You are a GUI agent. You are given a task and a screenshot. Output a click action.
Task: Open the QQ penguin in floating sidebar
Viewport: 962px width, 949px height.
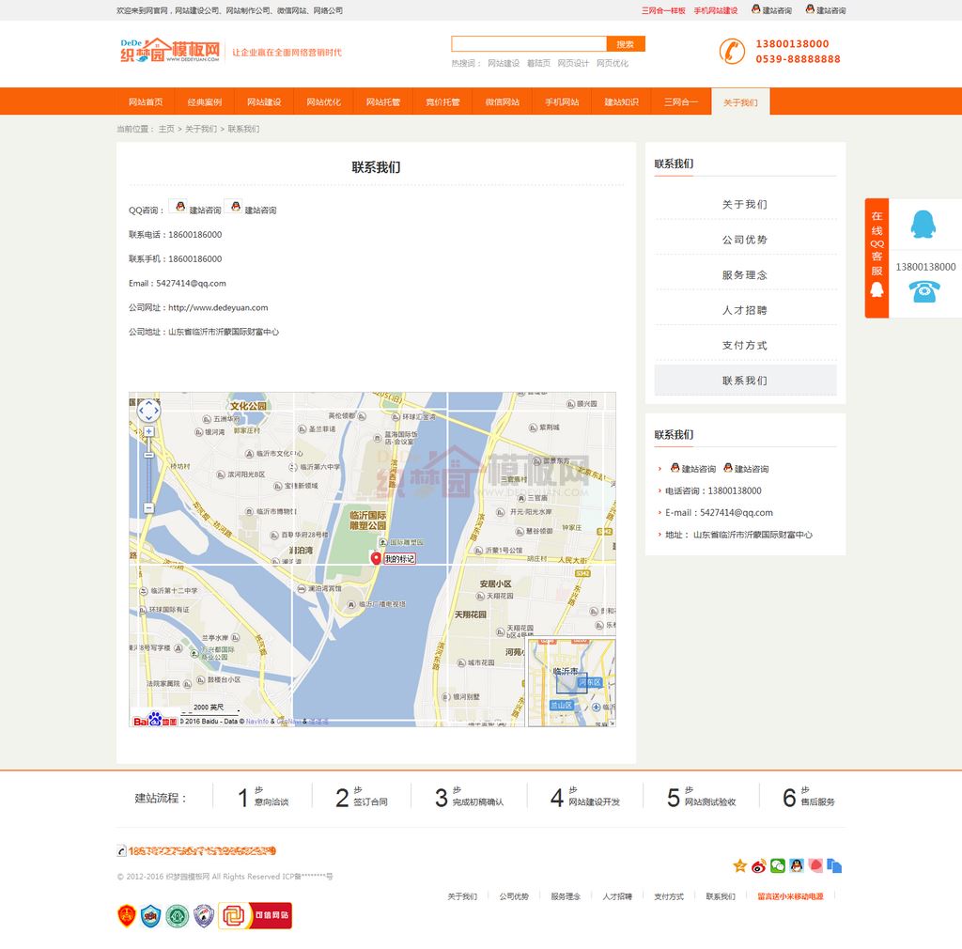click(x=923, y=225)
